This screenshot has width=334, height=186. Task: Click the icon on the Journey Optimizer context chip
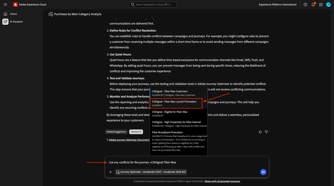(x=118, y=172)
